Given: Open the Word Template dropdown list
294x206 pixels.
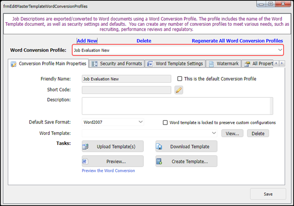Looking at the screenshot, I should 214,133.
